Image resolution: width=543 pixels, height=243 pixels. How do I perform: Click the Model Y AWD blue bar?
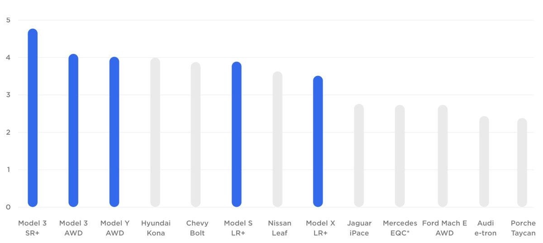(114, 132)
